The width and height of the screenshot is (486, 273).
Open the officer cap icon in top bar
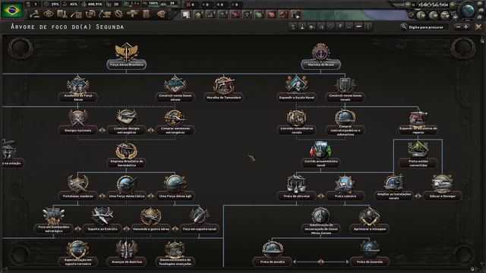pyautogui.click(x=161, y=14)
